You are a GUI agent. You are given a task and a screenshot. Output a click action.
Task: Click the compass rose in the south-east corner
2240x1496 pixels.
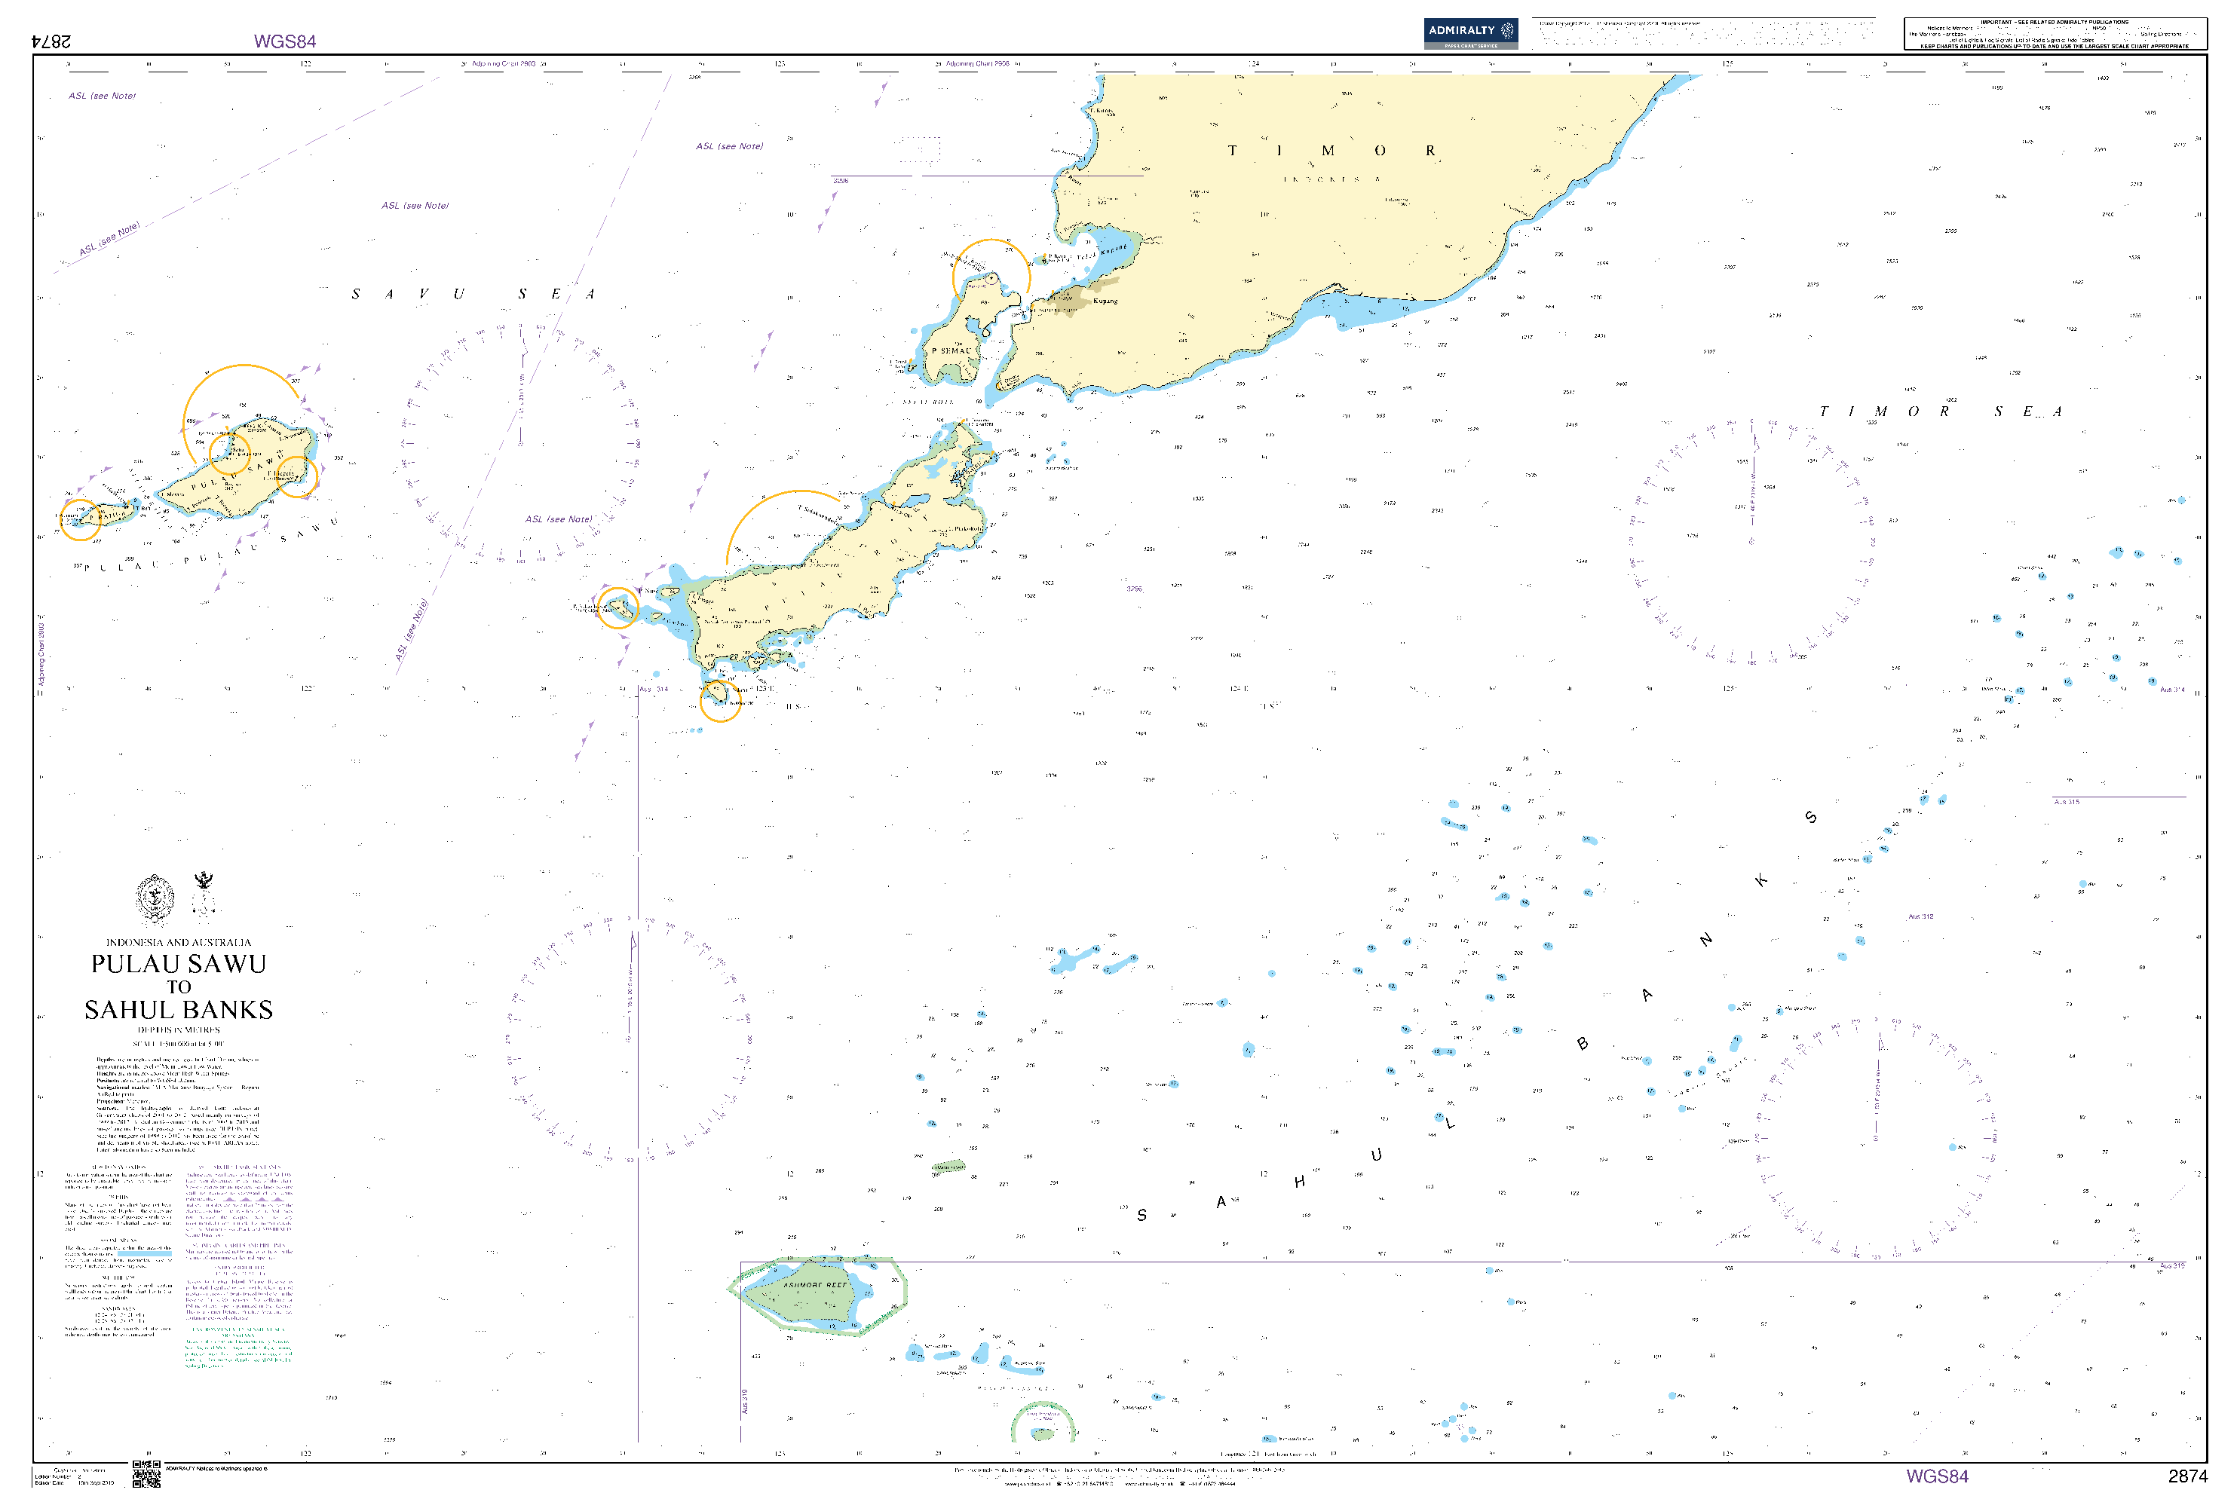coord(1877,1137)
